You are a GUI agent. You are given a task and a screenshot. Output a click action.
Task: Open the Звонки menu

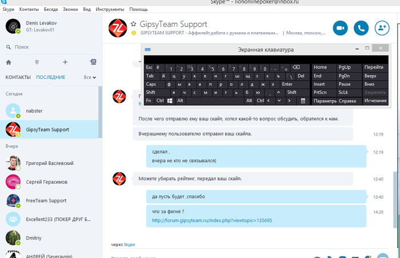(x=70, y=9)
